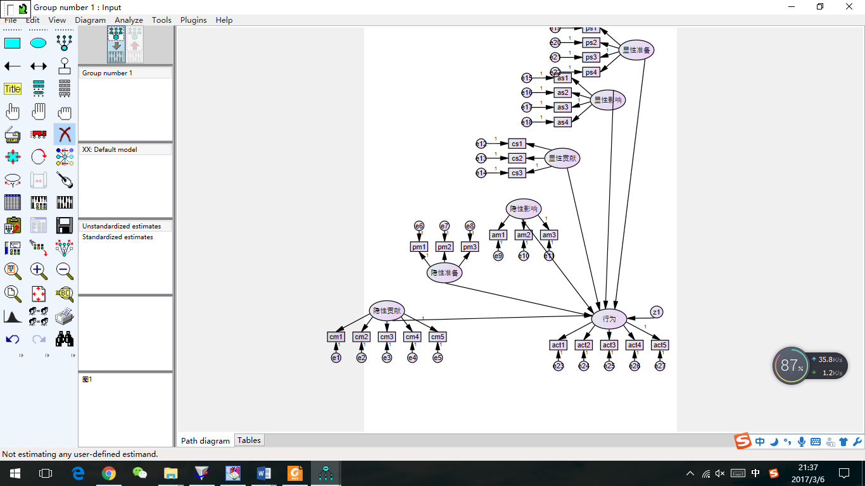Switch to the Path diagram tab
Screen dimensions: 865x486
coord(205,441)
